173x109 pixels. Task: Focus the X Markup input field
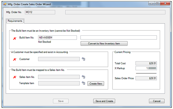point(146,68)
